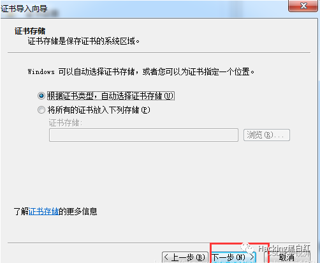Focus the 证书存储 text input field
This screenshot has height=263, width=320.
pyautogui.click(x=143, y=135)
